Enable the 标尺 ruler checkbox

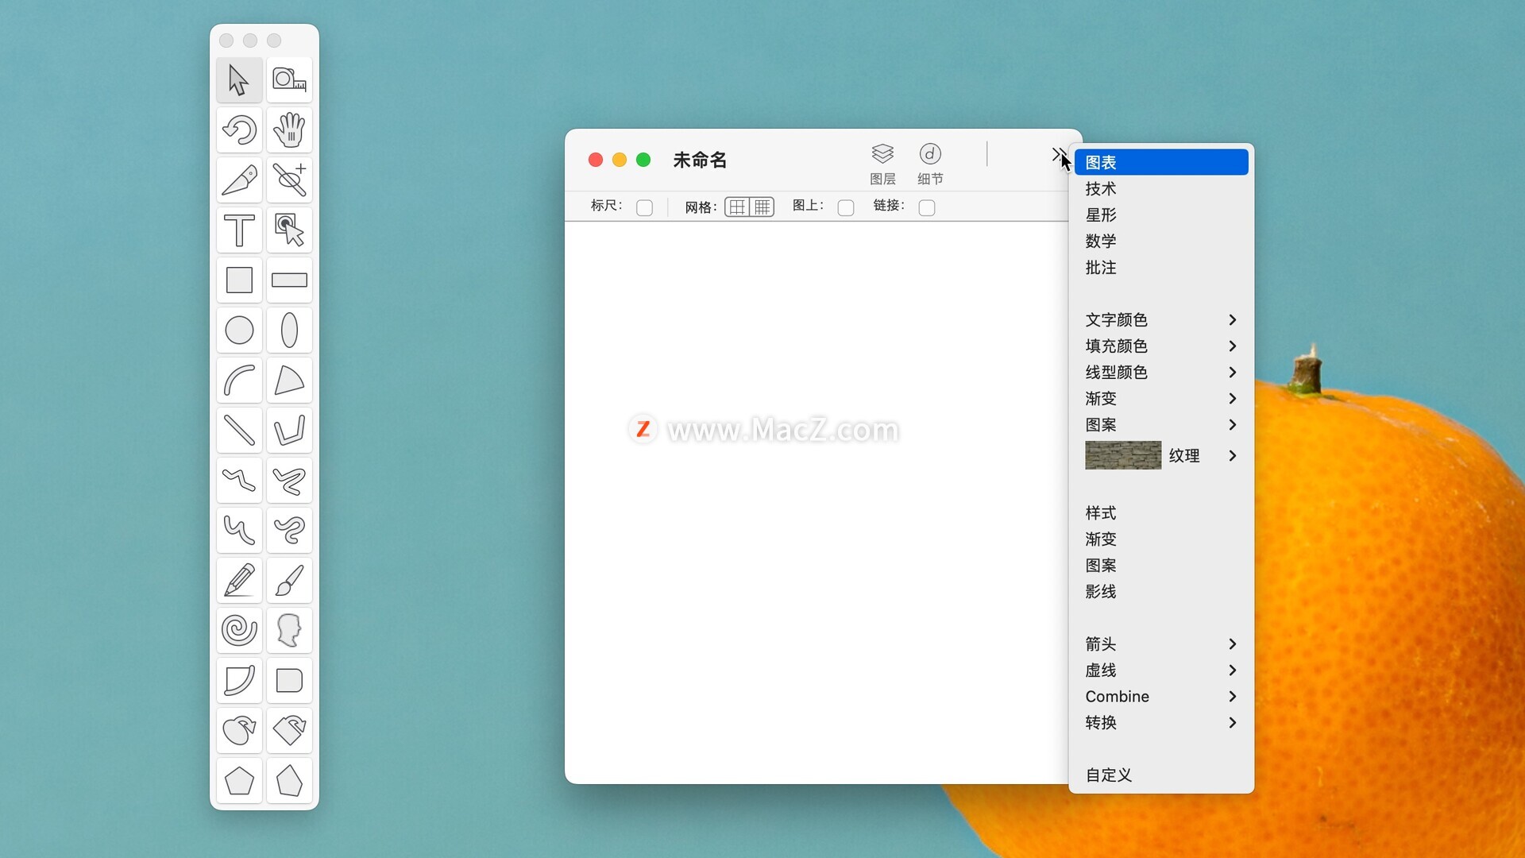click(644, 207)
